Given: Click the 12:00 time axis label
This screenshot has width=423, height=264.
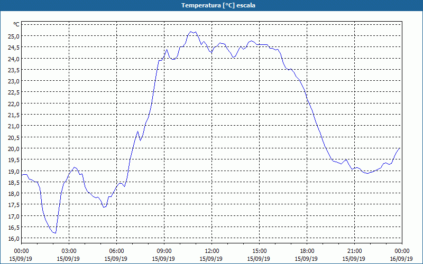Looking at the screenshot, I should click(x=212, y=251).
